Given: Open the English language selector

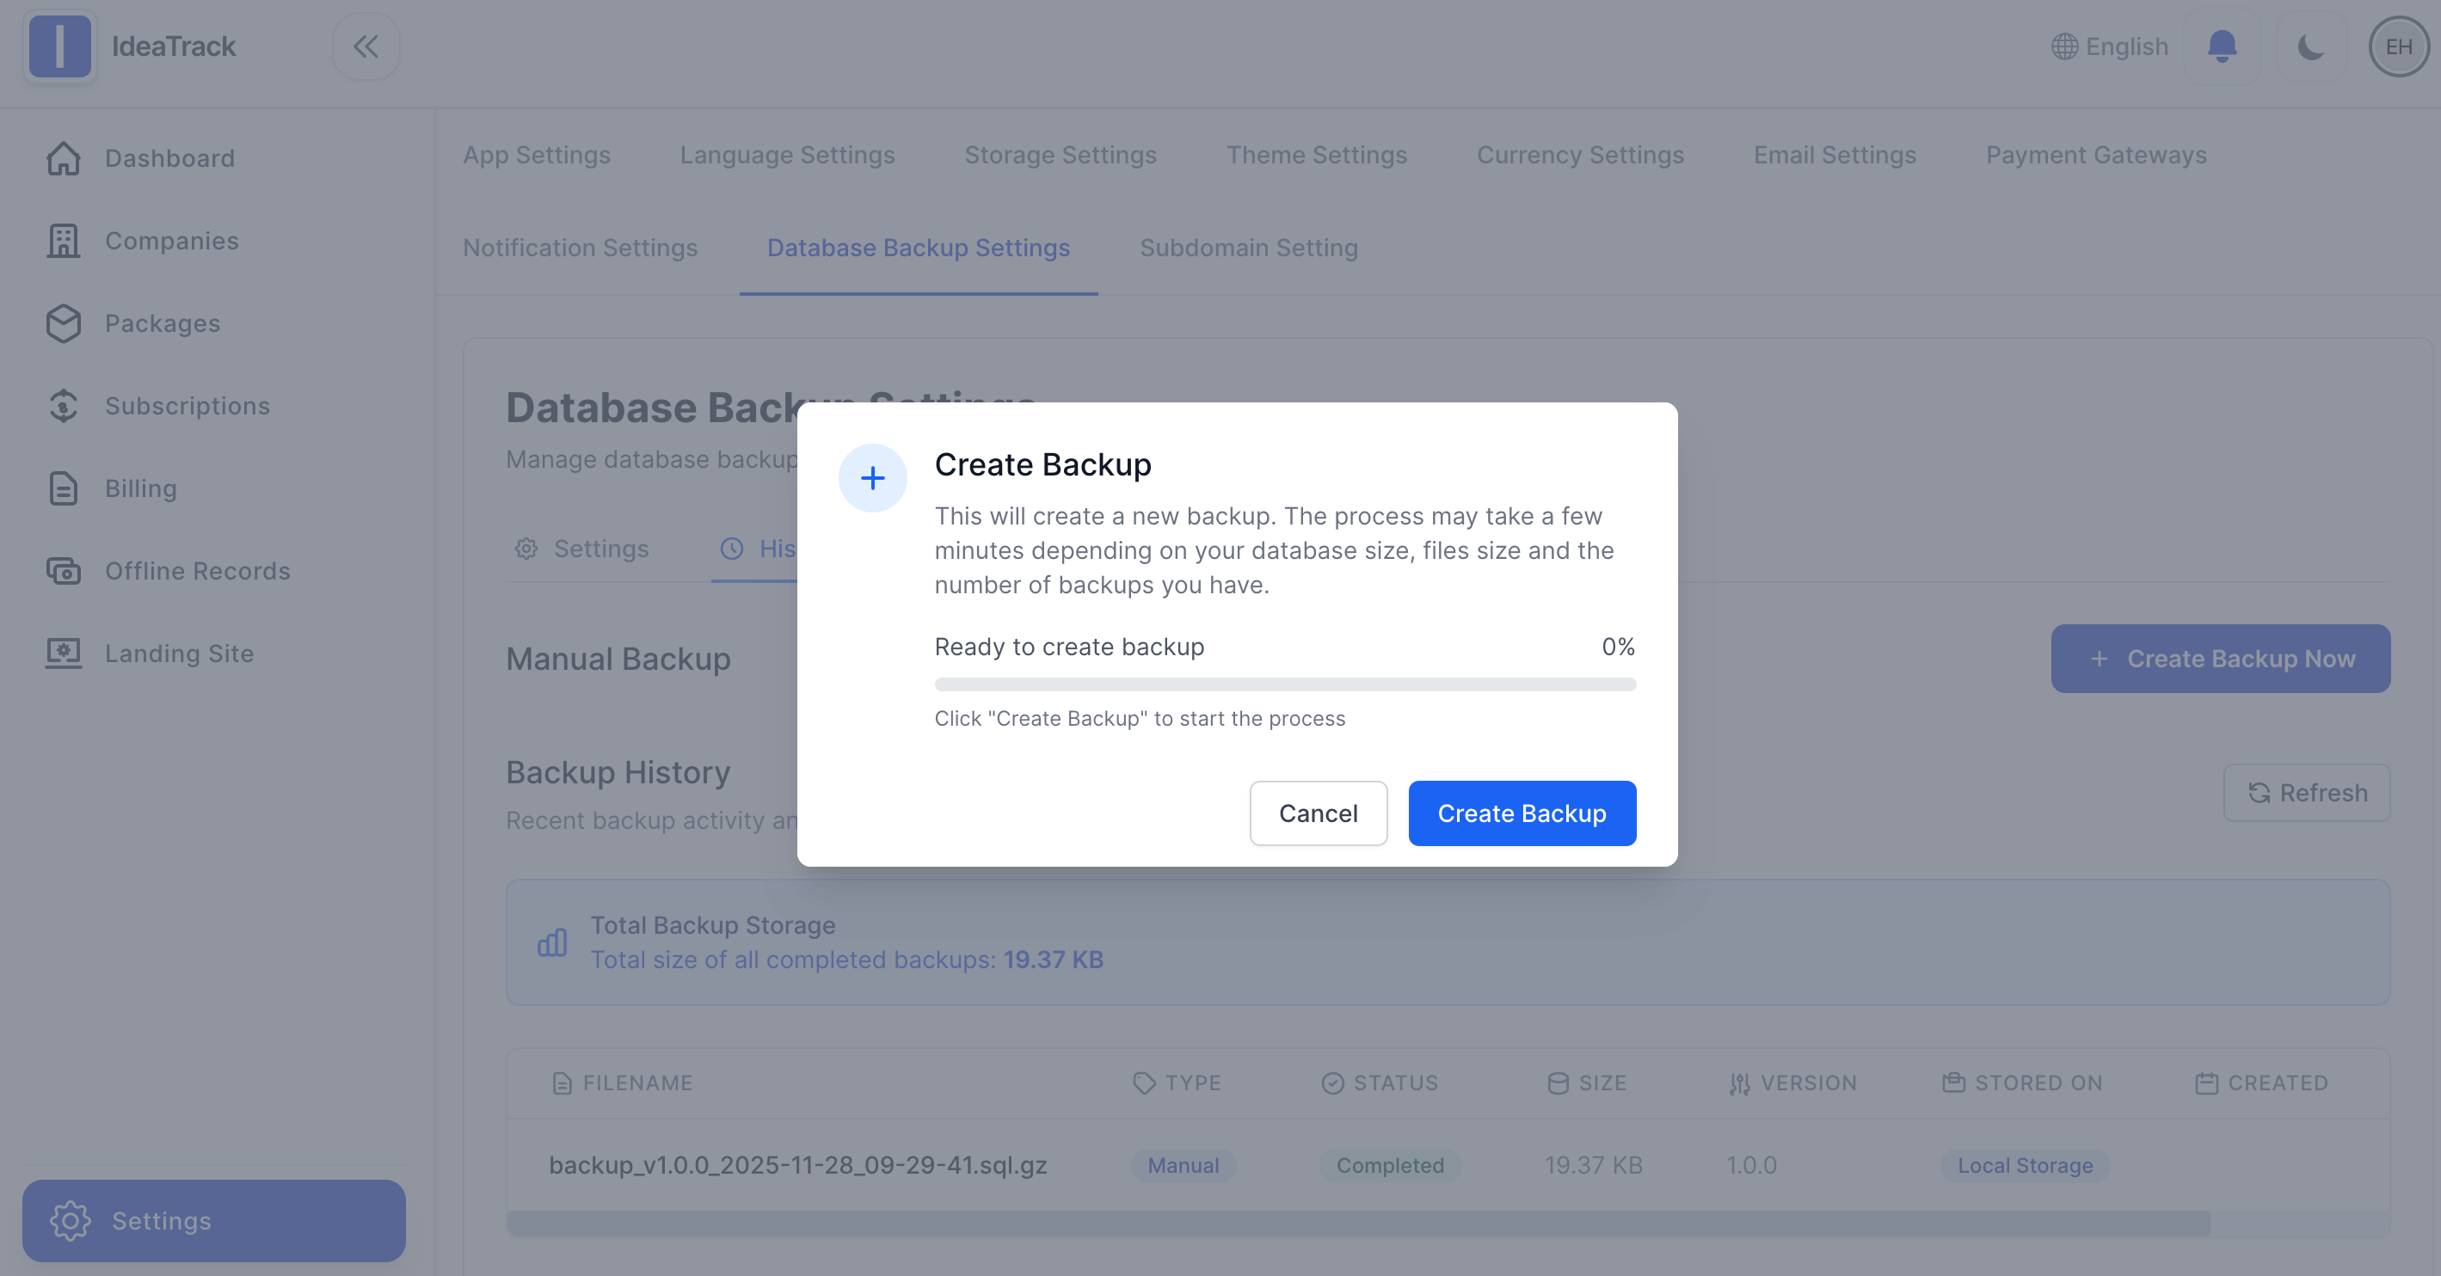Looking at the screenshot, I should pos(2109,46).
